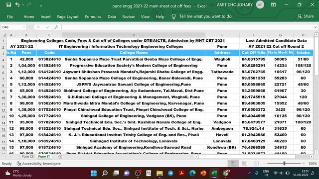
Task: Open the Windows Start menu
Action: [x=94, y=173]
